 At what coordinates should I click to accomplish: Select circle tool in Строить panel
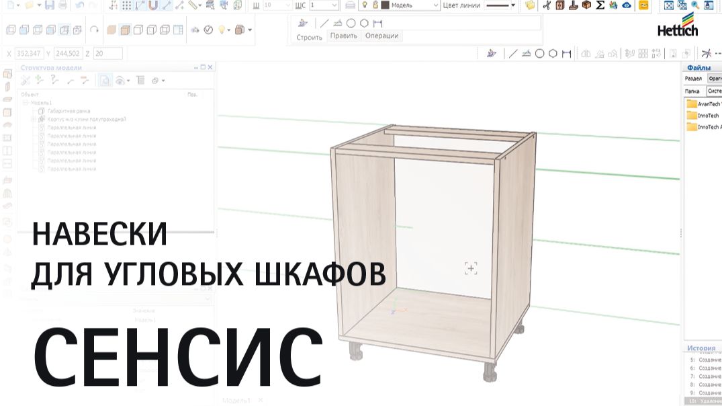pyautogui.click(x=351, y=23)
